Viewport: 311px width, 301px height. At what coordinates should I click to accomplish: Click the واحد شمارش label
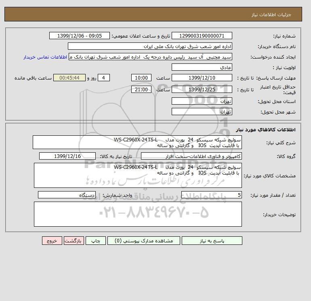(117, 195)
